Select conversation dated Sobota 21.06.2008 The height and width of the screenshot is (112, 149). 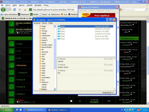85,31
